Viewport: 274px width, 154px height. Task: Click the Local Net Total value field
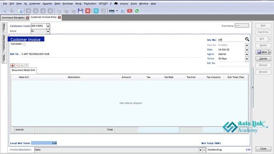click(44, 143)
